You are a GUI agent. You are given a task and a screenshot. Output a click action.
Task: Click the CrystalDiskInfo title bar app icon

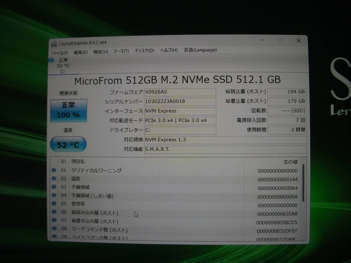[54, 44]
